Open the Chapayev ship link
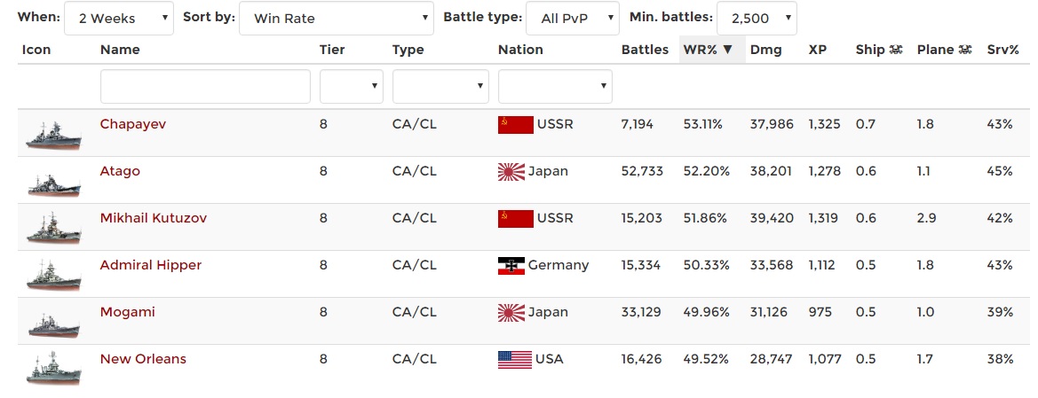The height and width of the screenshot is (398, 1038). pyautogui.click(x=132, y=124)
